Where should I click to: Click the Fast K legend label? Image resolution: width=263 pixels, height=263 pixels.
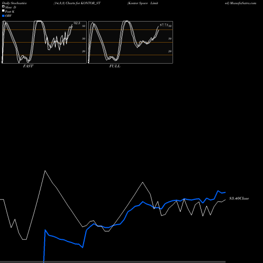point(10,12)
